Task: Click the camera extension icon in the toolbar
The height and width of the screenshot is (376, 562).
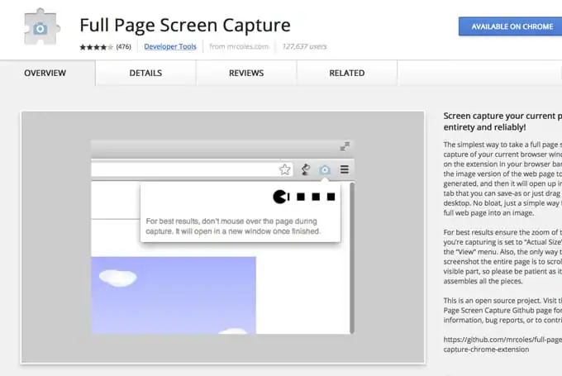Action: pyautogui.click(x=325, y=169)
